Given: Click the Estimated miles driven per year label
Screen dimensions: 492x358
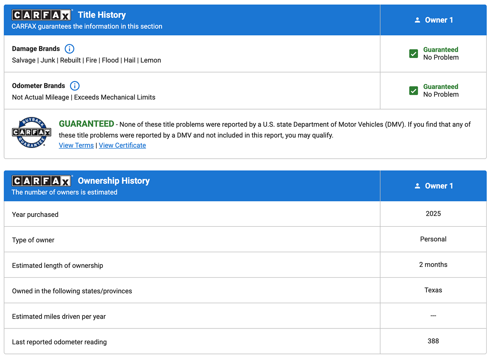Looking at the screenshot, I should pos(59,316).
